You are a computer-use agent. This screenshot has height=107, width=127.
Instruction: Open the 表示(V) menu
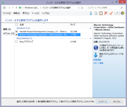point(26,13)
